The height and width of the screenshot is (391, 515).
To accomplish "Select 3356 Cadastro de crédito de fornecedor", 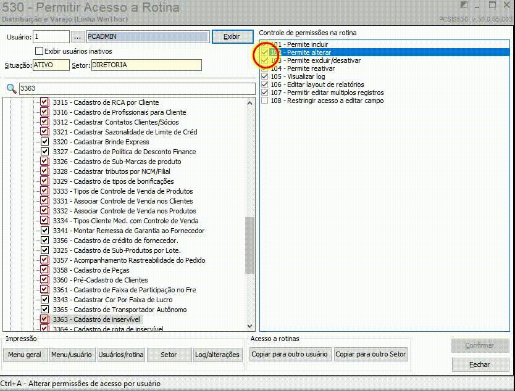I will [x=115, y=241].
